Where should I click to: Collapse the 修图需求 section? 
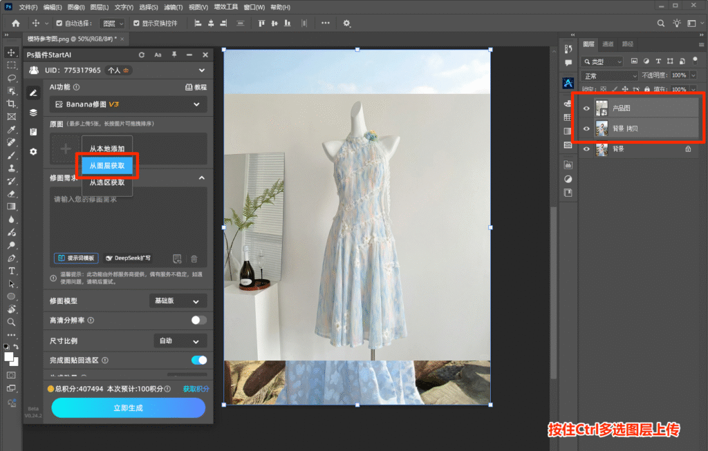202,177
